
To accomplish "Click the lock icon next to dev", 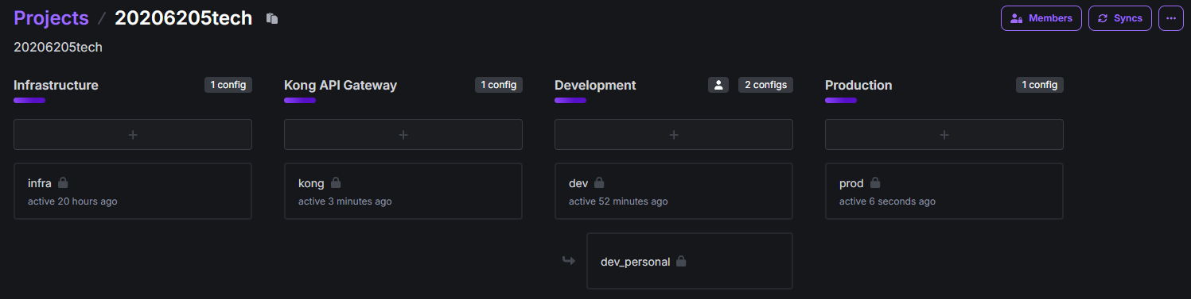I will (x=599, y=182).
